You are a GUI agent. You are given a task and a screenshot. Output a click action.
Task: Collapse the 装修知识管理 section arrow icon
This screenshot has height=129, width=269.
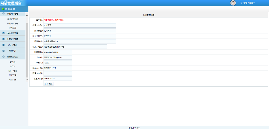point(3,13)
